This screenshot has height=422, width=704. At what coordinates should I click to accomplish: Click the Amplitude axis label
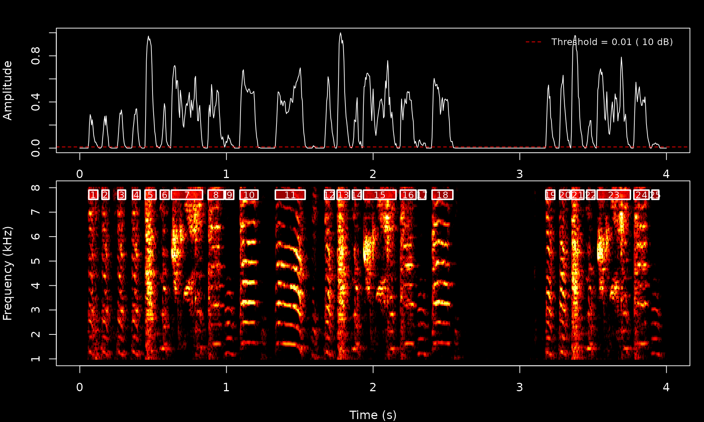click(x=8, y=90)
